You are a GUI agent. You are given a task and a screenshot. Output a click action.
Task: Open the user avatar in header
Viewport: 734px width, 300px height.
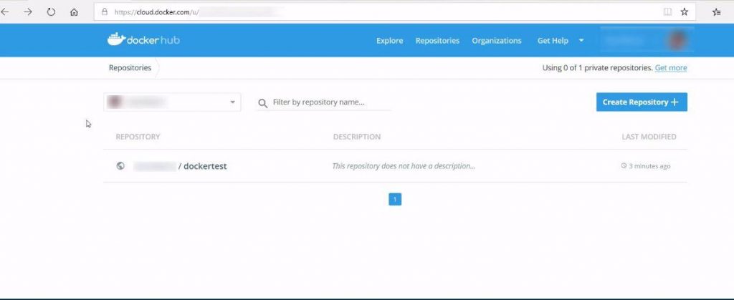[677, 40]
